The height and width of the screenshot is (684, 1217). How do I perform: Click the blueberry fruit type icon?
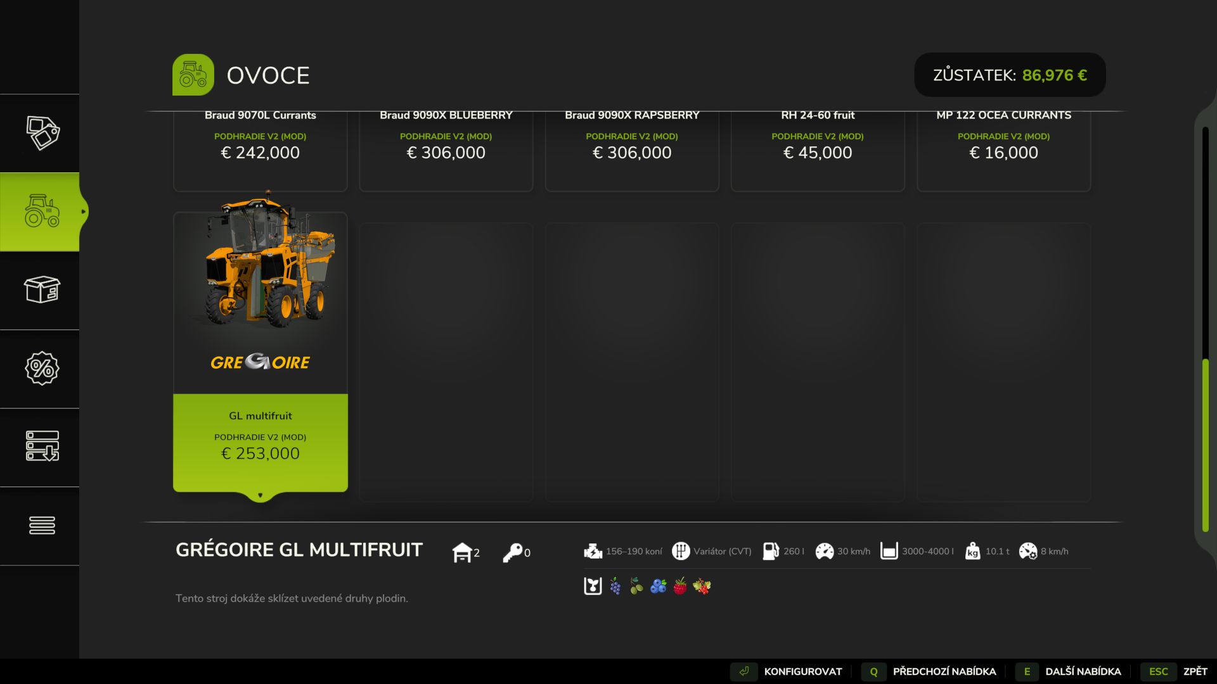[x=658, y=586]
